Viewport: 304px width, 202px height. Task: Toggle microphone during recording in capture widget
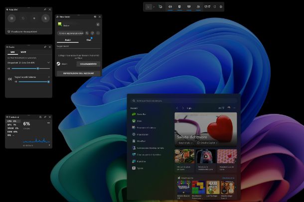(45, 18)
